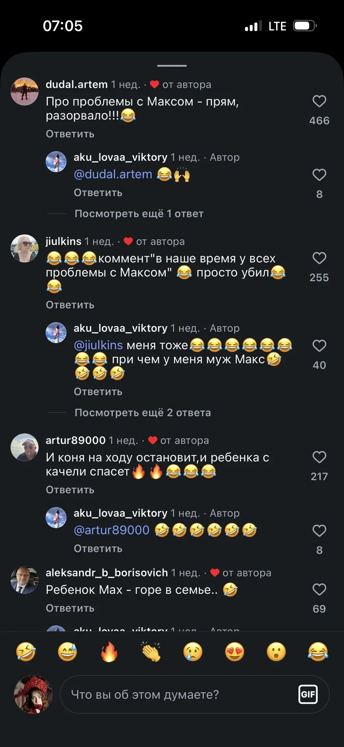Insert the crying sad emoji reaction
344x747 pixels.
tap(193, 652)
